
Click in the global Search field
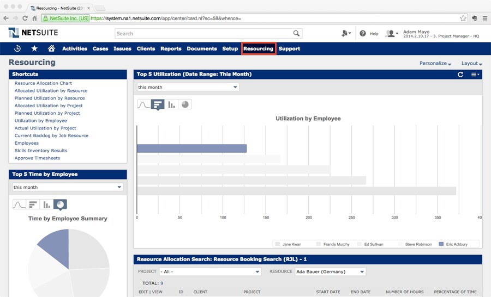coord(204,33)
